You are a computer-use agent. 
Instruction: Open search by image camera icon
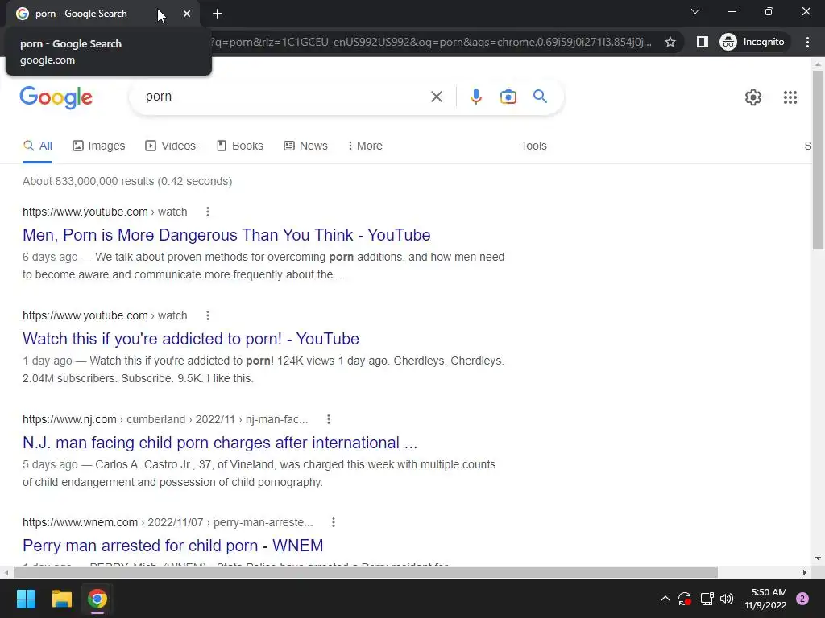tap(508, 97)
